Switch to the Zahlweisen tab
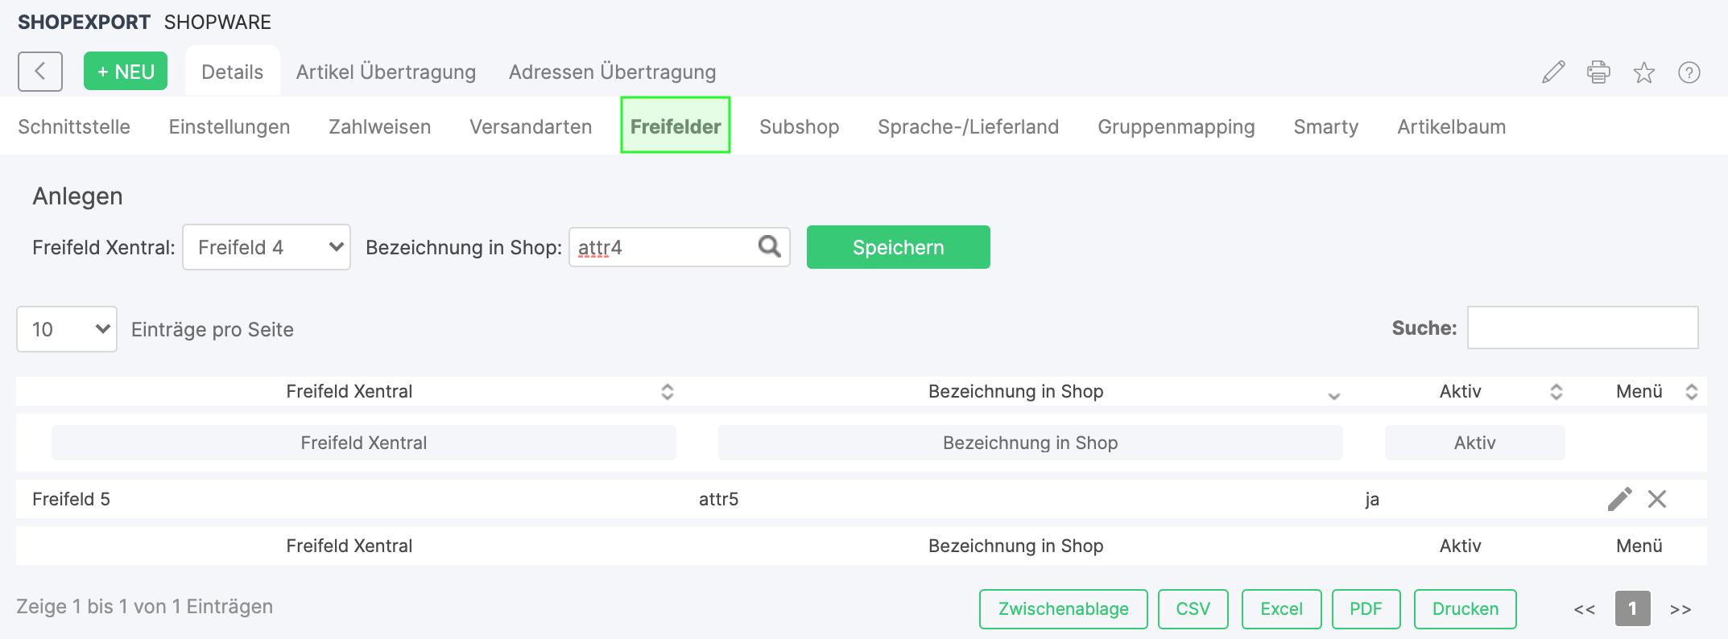1728x639 pixels. coord(379,126)
